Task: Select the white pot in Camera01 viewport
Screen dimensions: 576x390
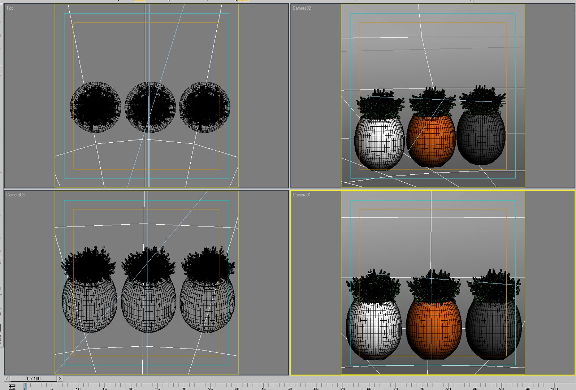Action: point(374,330)
